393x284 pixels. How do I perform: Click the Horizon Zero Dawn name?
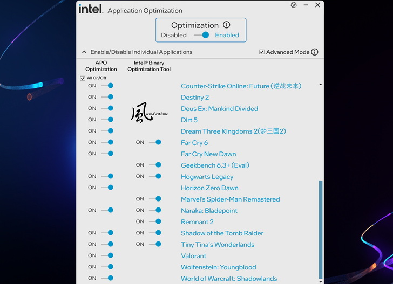209,188
